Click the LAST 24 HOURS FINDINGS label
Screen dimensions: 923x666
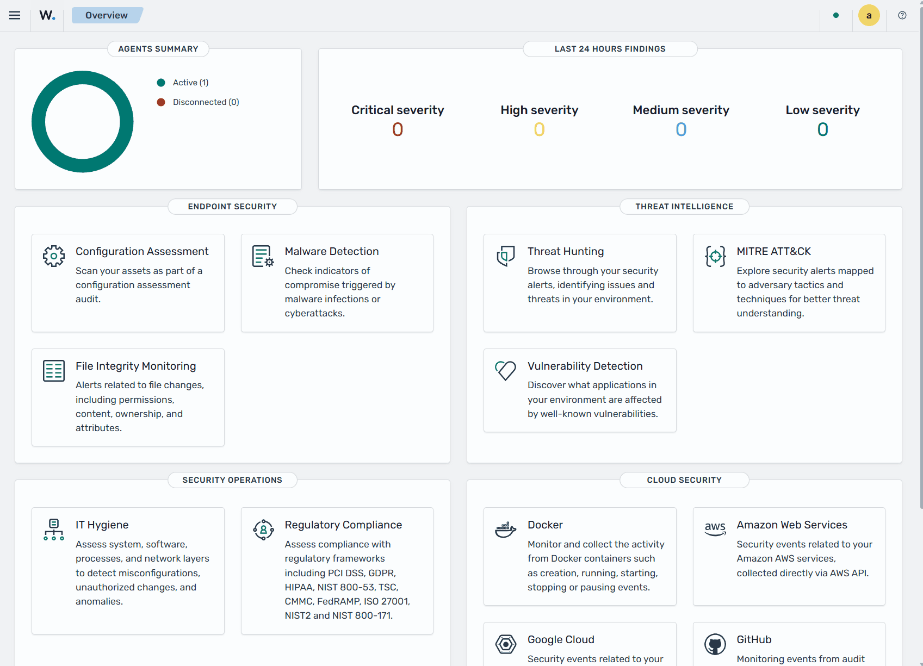coord(610,49)
